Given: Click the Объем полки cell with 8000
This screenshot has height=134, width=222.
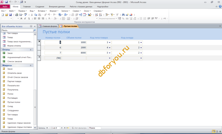Looking at the screenshot, I should pyautogui.click(x=74, y=53).
